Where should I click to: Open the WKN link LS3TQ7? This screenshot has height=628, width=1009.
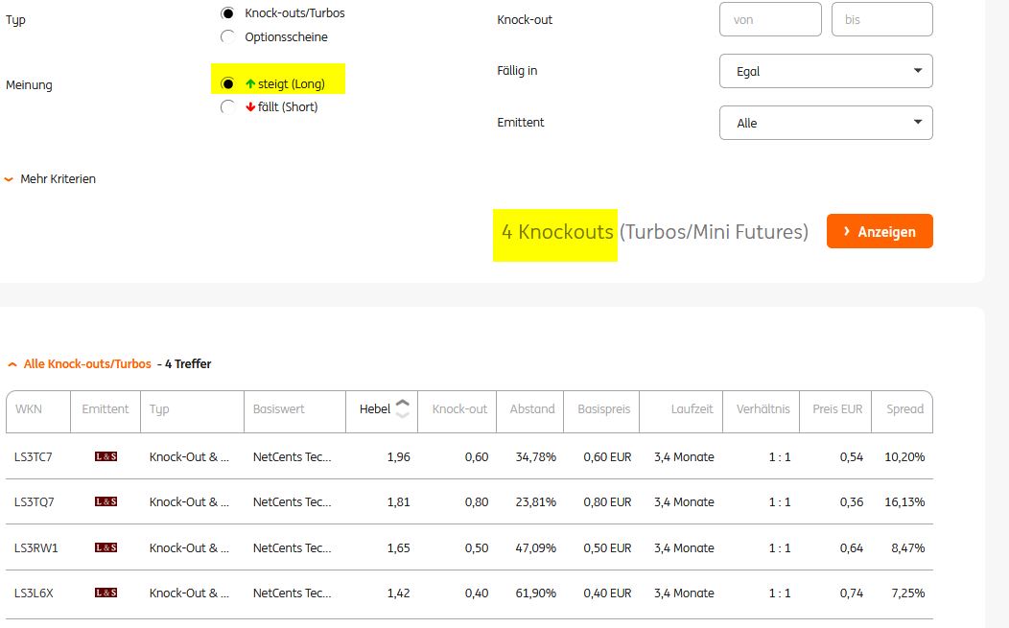[x=34, y=501]
